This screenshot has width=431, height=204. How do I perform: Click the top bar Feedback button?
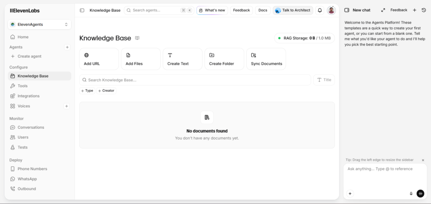point(241,10)
